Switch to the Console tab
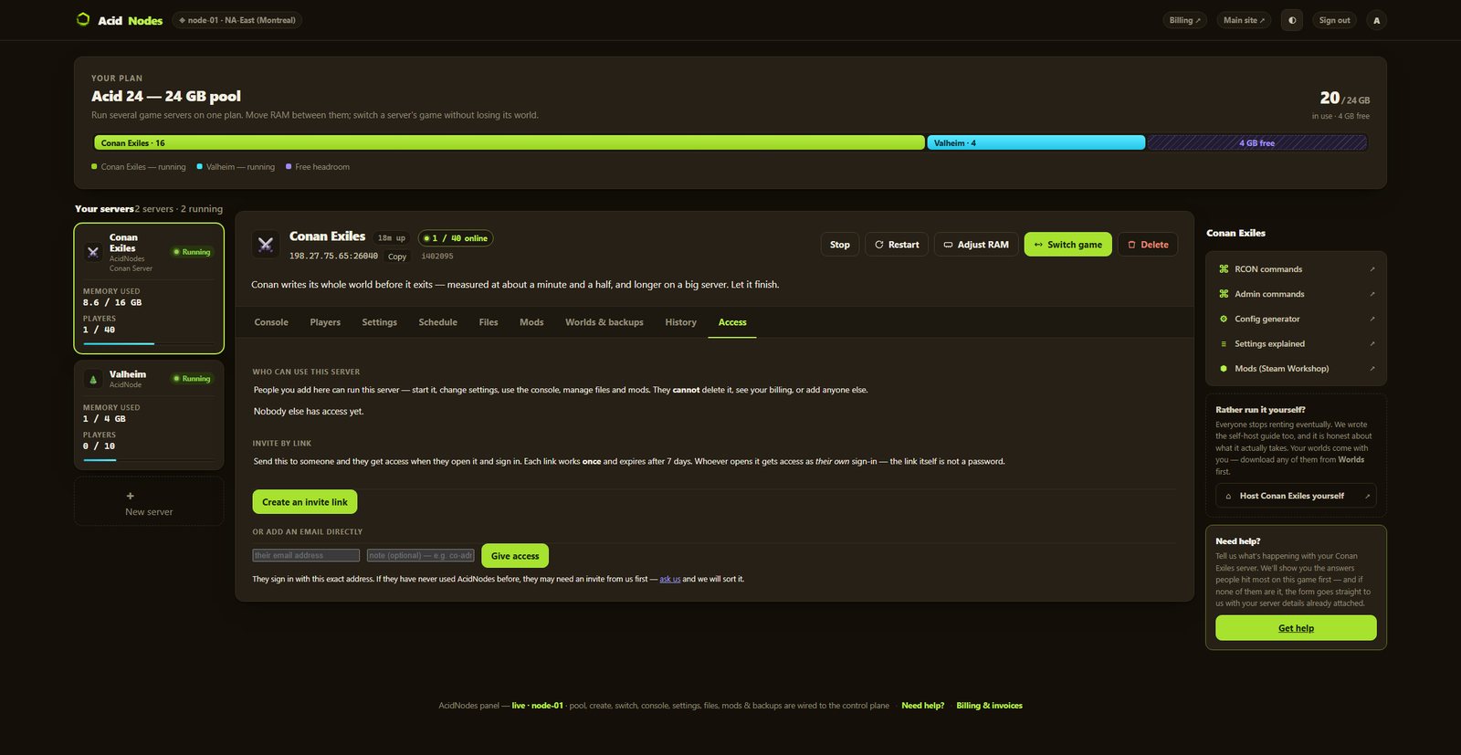Screen dimensions: 1461x755 click(x=271, y=322)
